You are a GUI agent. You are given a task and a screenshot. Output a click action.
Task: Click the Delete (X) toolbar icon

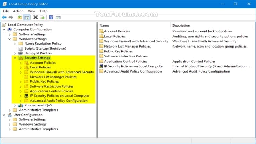point(35,17)
